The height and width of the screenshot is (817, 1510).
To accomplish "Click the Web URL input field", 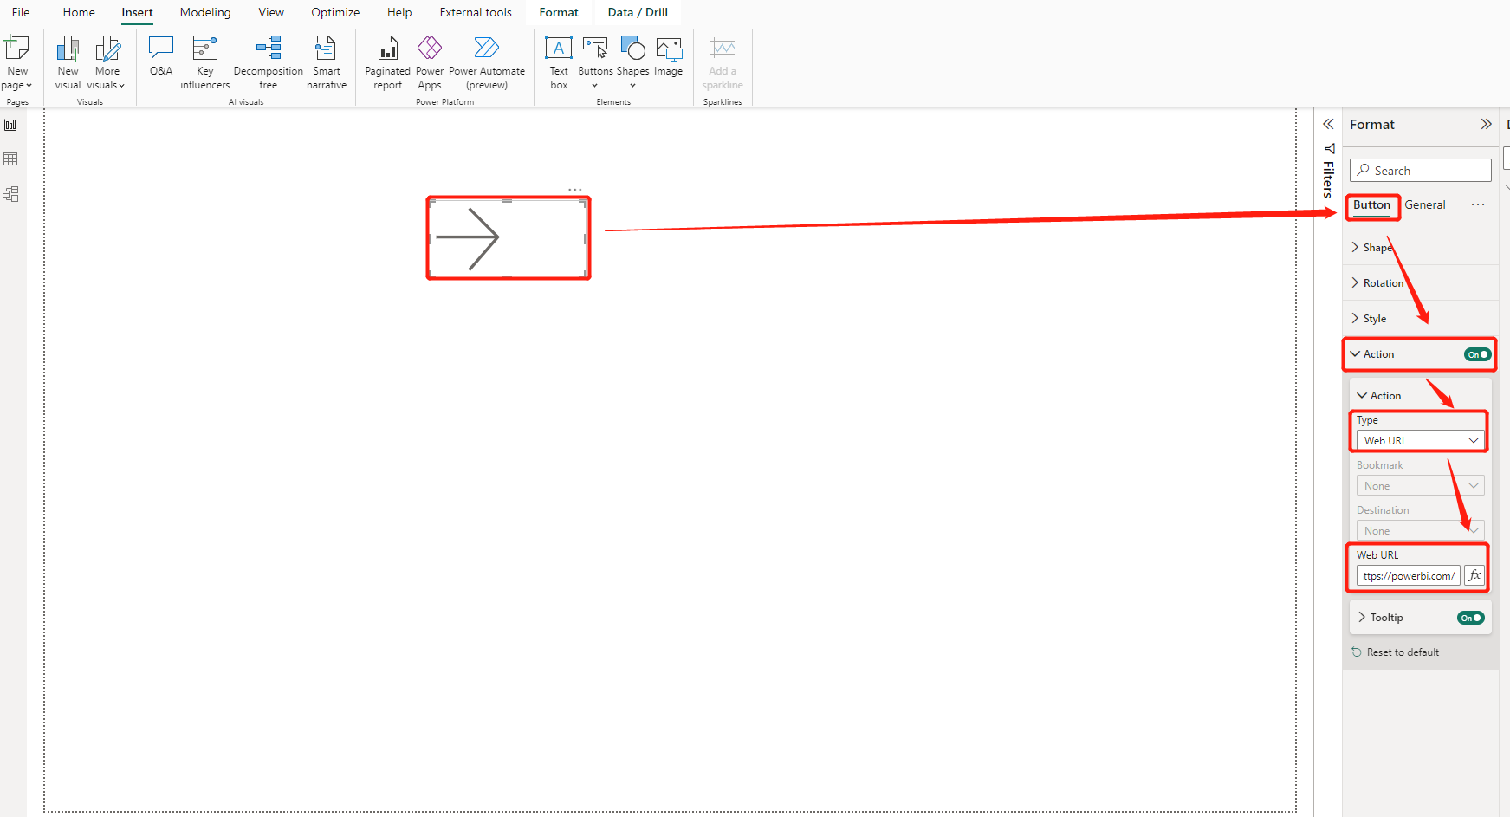I will point(1409,575).
